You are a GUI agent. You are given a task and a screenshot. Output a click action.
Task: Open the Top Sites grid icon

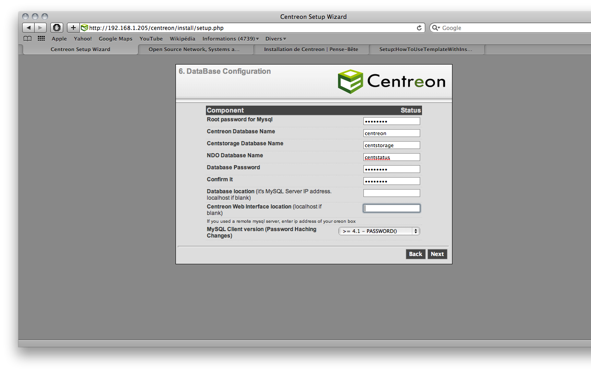(42, 39)
